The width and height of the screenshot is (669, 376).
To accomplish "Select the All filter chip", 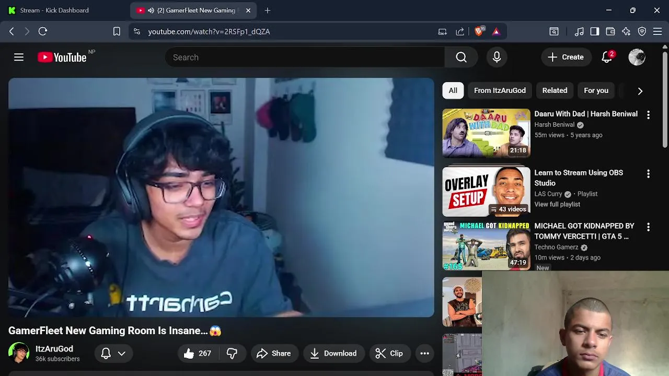I will point(453,90).
